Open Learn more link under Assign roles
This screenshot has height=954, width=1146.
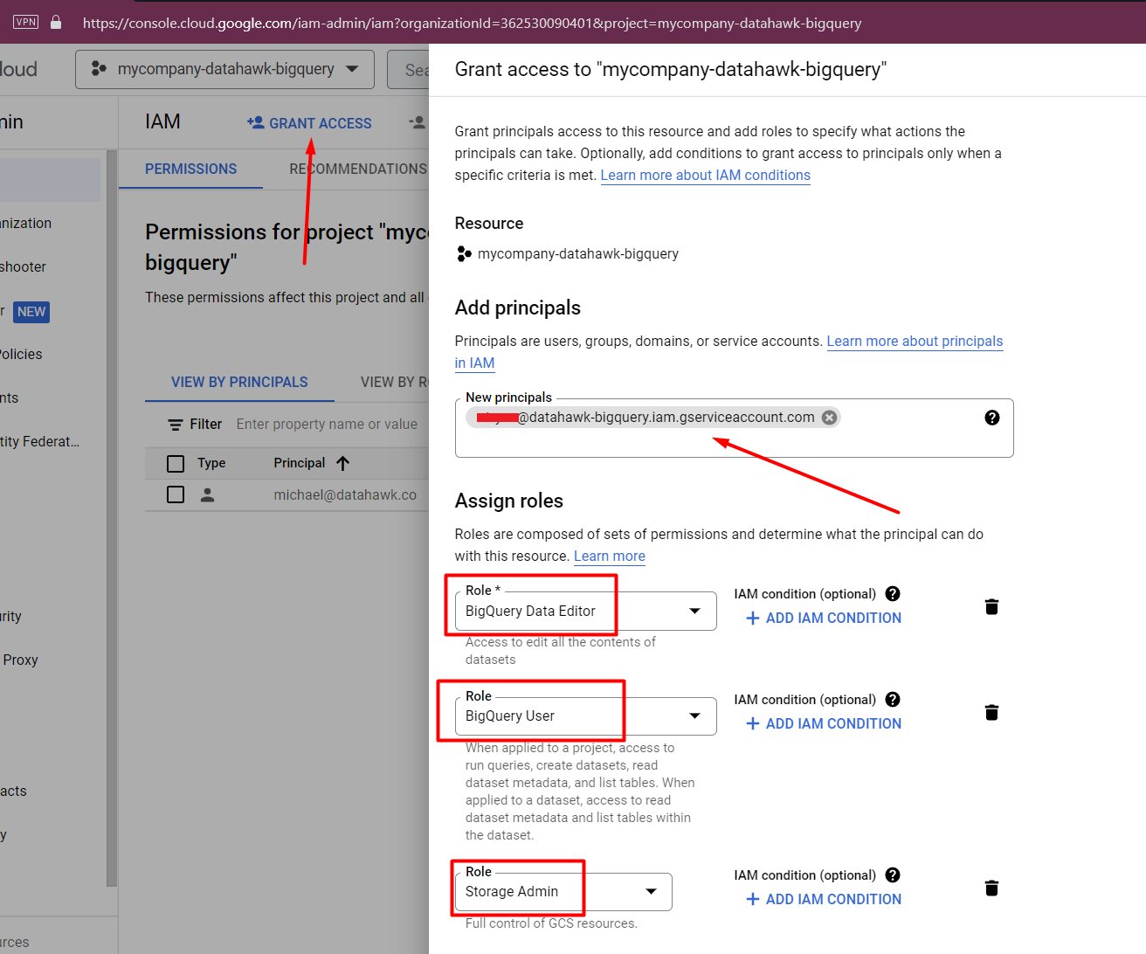click(x=610, y=556)
